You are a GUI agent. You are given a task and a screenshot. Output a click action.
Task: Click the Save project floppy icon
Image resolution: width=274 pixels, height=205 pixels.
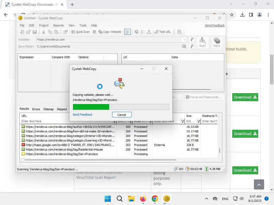click(35, 32)
